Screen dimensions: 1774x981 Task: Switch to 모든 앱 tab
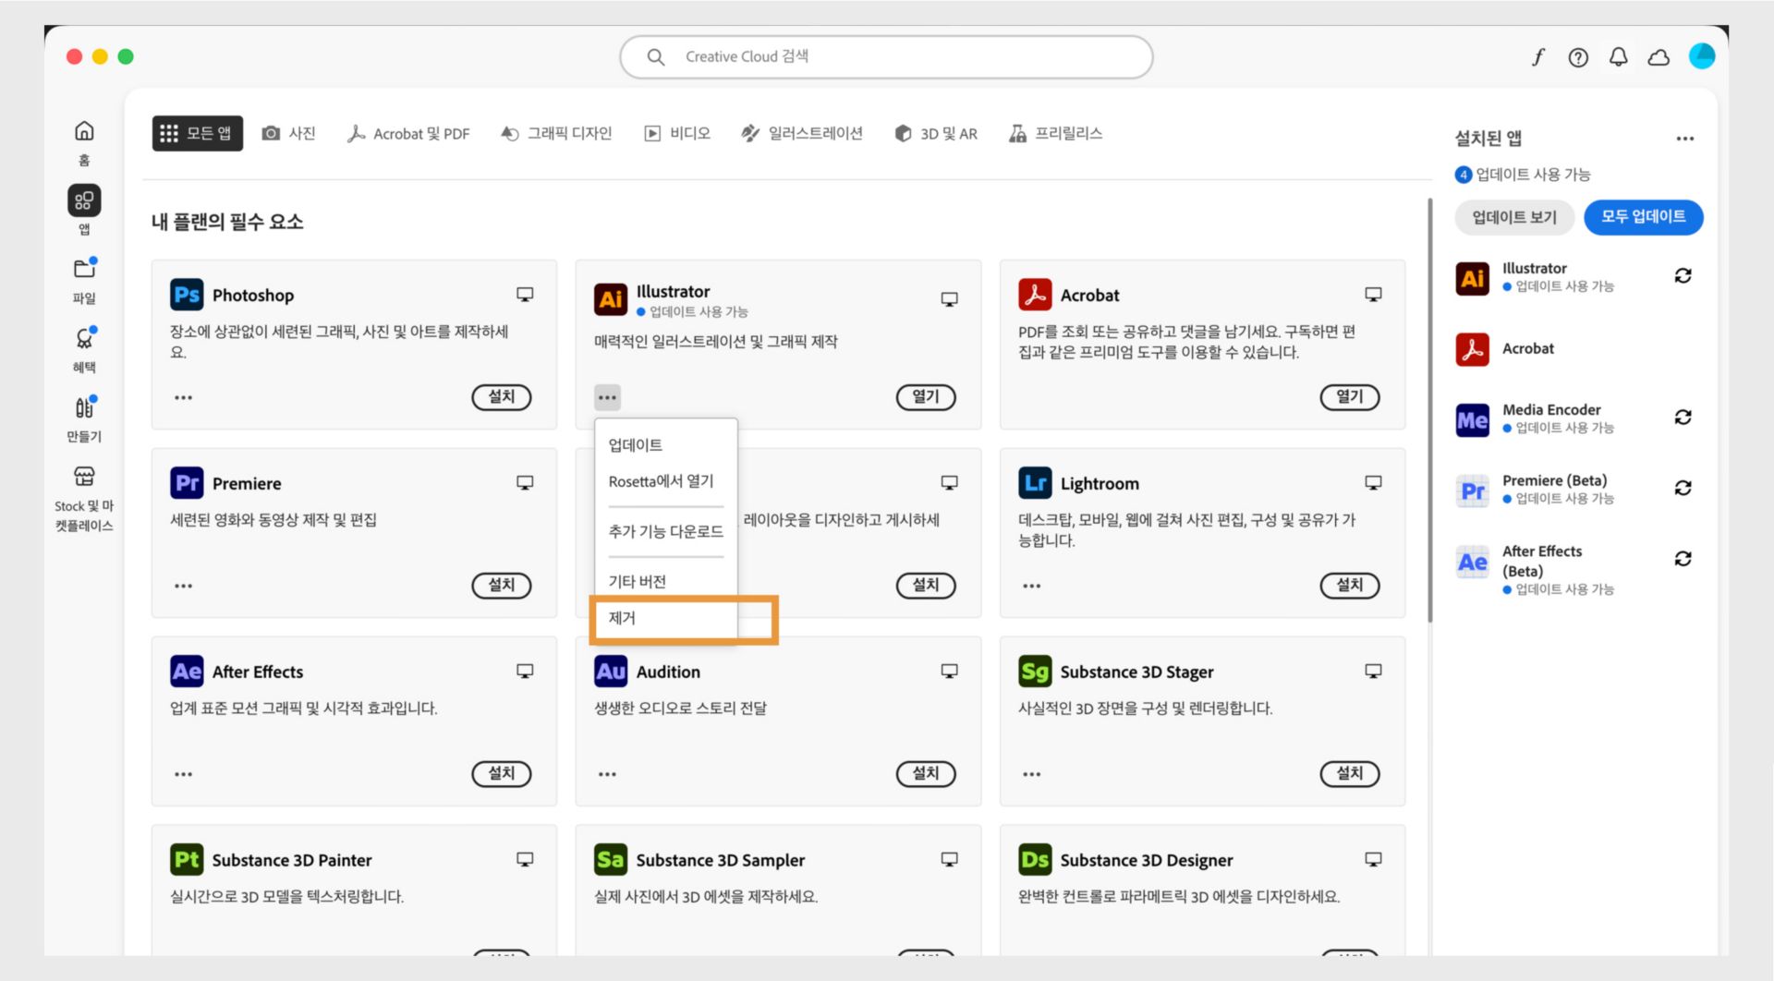click(x=197, y=133)
